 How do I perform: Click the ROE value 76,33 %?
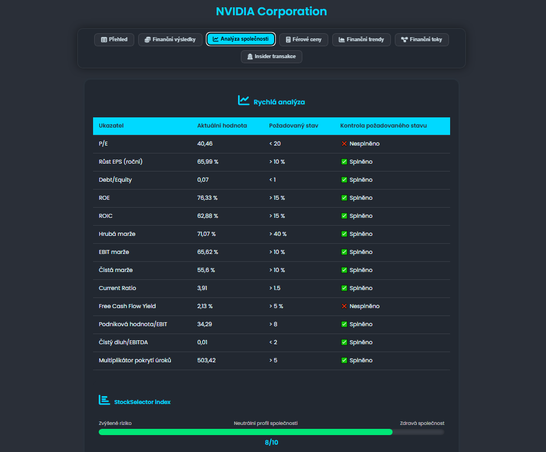click(208, 198)
